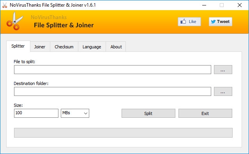The width and height of the screenshot is (249, 154).
Task: Open the Joiner tab
Action: 40,47
